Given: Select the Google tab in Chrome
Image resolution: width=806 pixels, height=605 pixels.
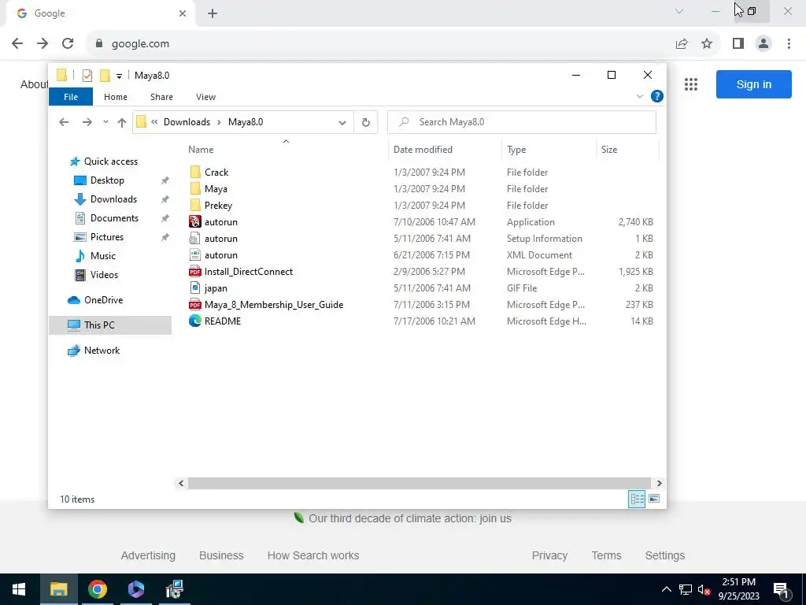Looking at the screenshot, I should [x=100, y=13].
